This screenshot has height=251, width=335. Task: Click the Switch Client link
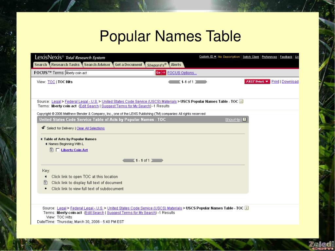pyautogui.click(x=251, y=57)
